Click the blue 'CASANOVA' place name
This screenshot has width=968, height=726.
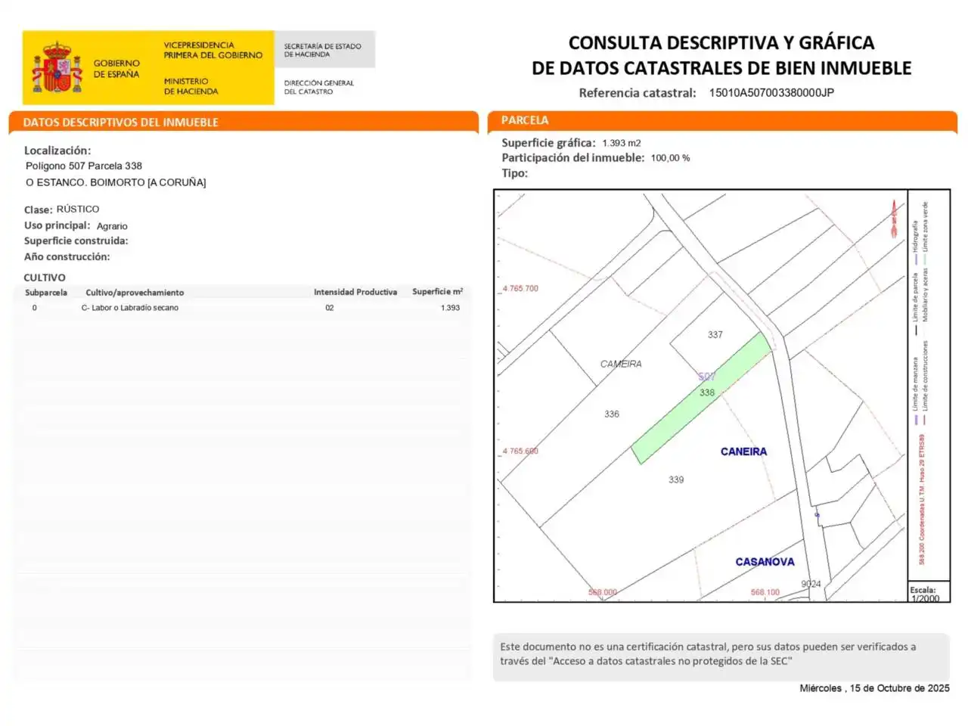tap(765, 562)
